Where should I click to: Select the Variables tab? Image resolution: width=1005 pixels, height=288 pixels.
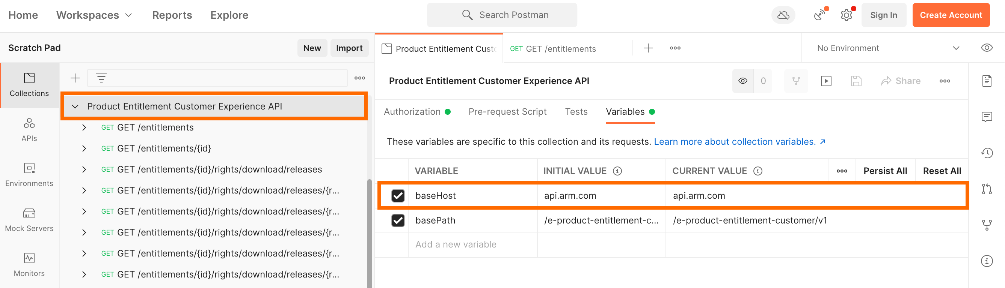pyautogui.click(x=630, y=112)
